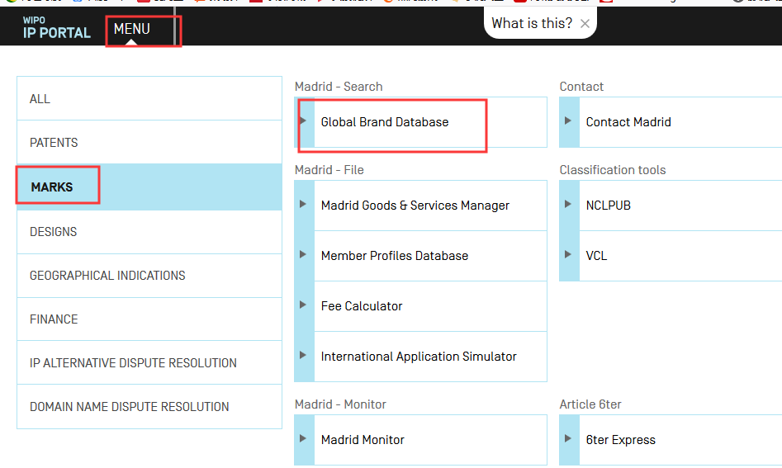Click the 'Contact' section heading

coord(581,87)
